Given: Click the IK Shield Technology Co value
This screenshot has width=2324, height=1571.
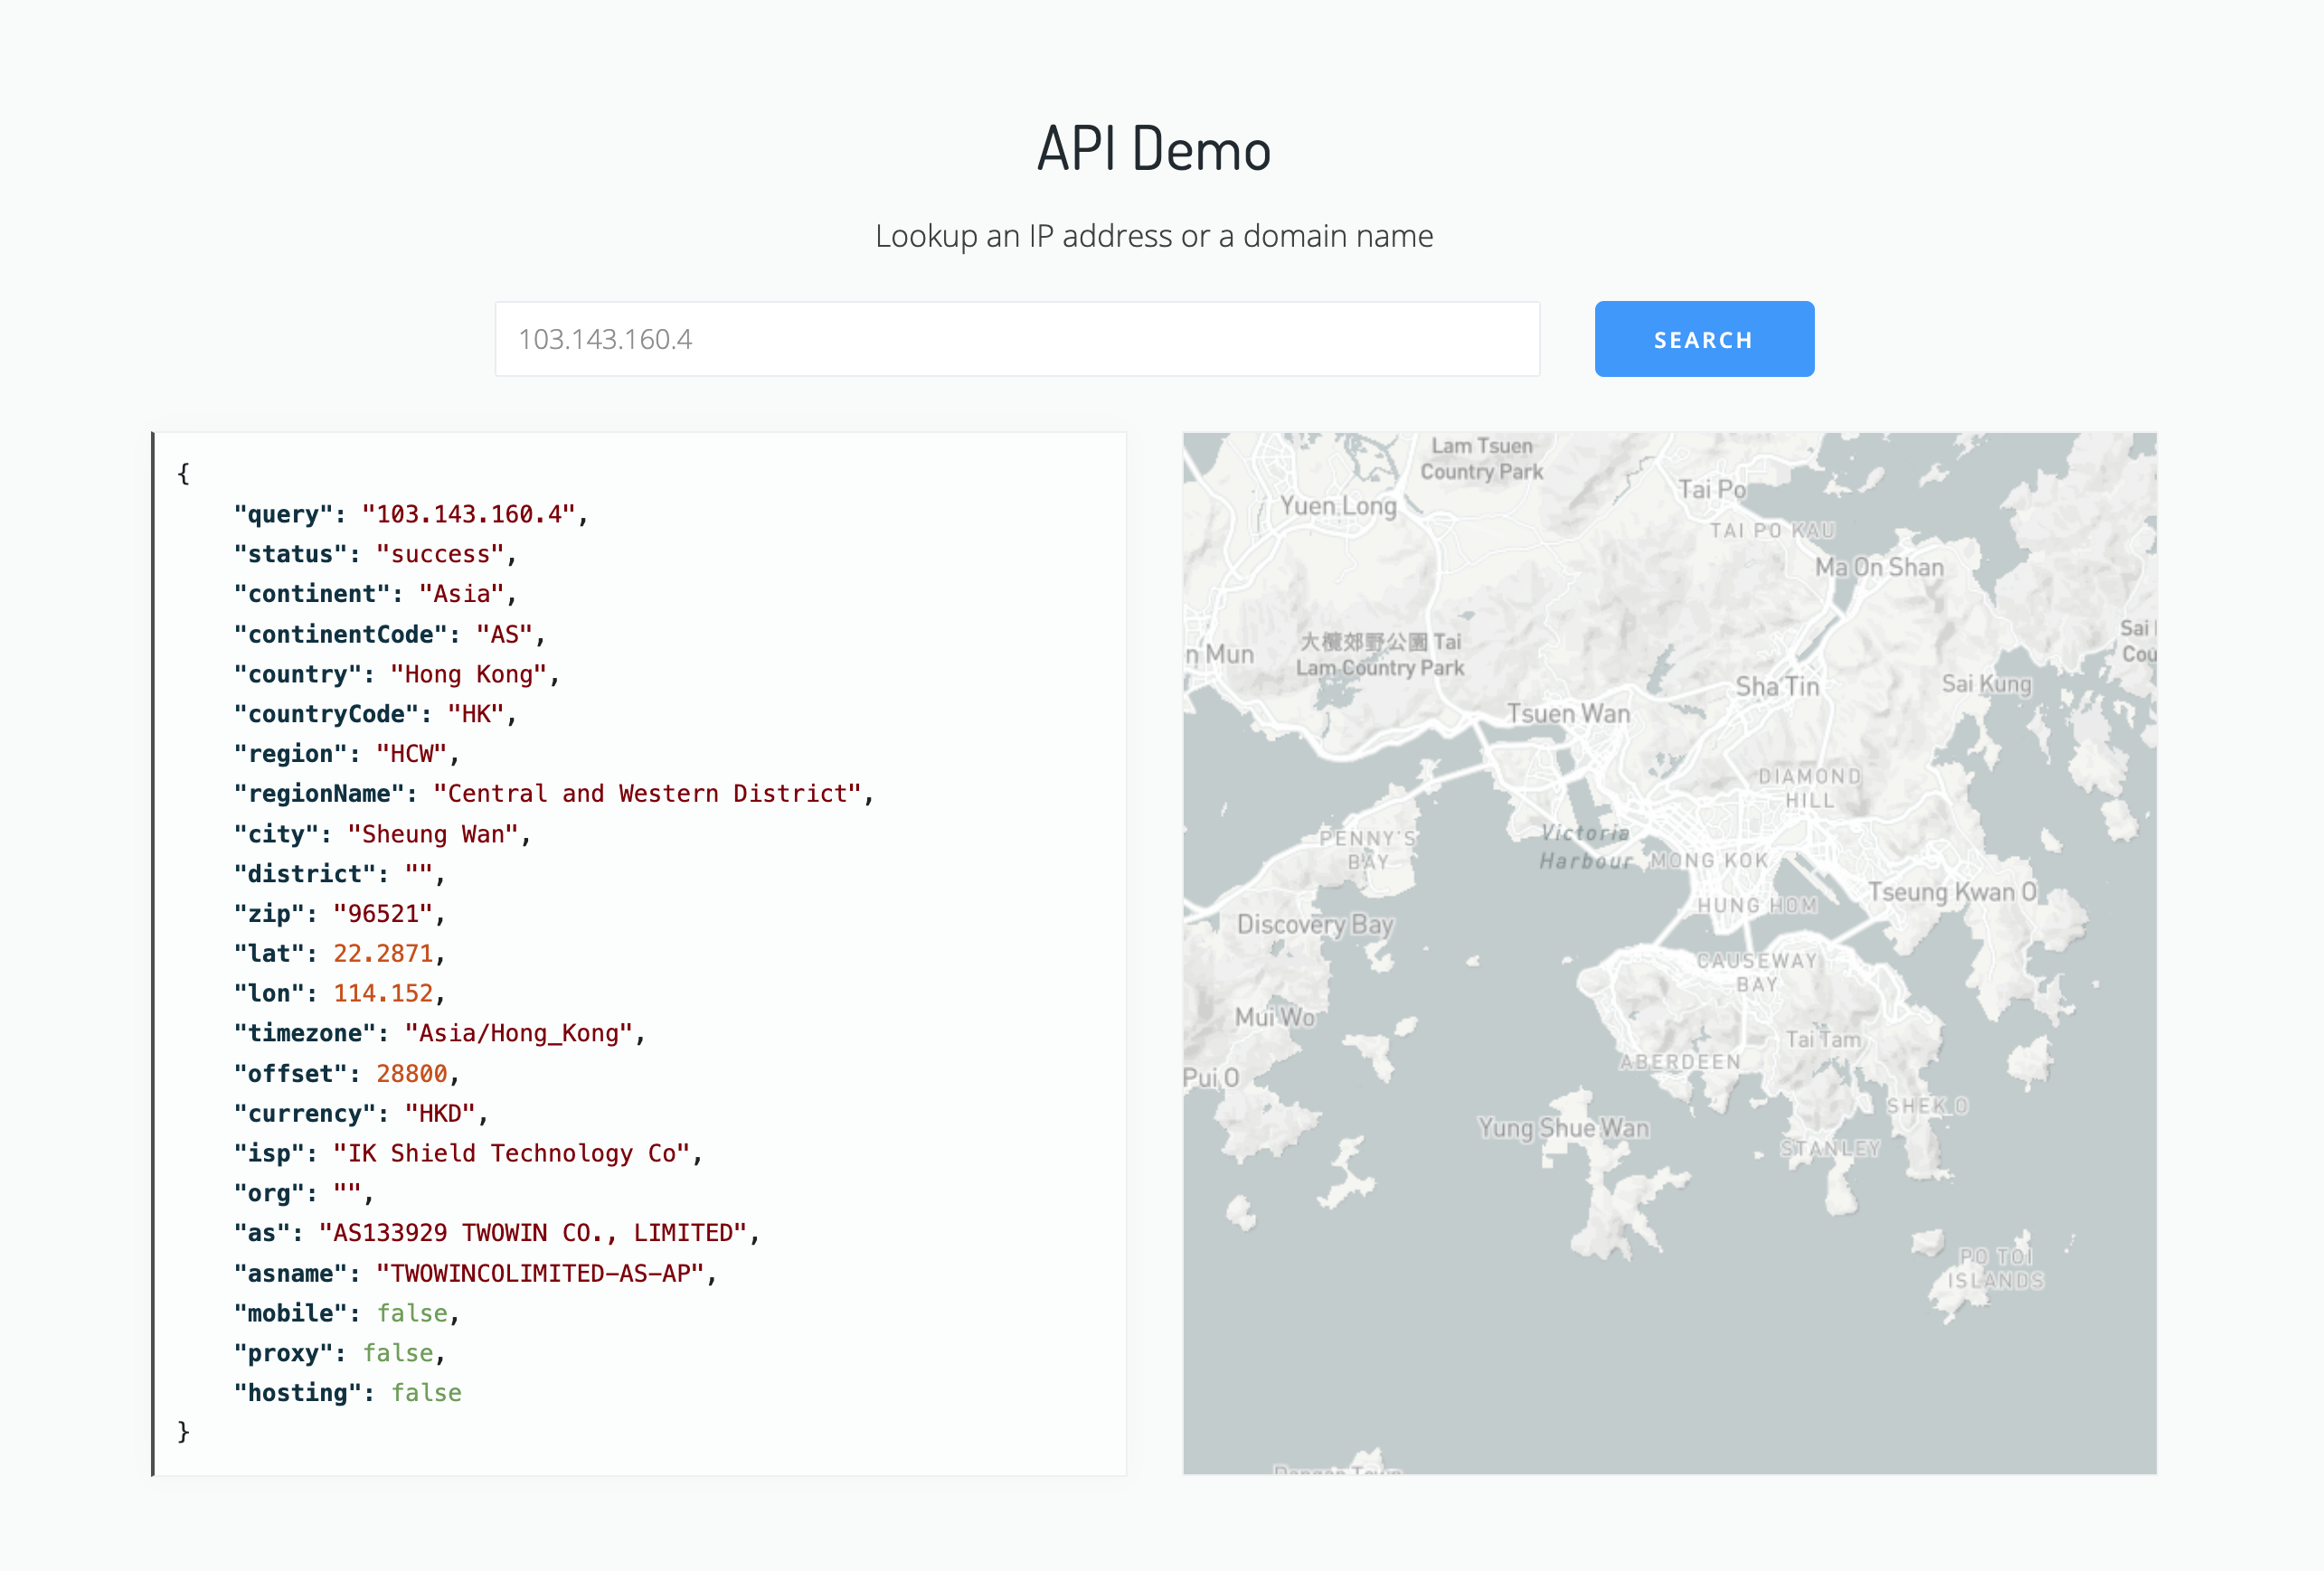Looking at the screenshot, I should (511, 1153).
